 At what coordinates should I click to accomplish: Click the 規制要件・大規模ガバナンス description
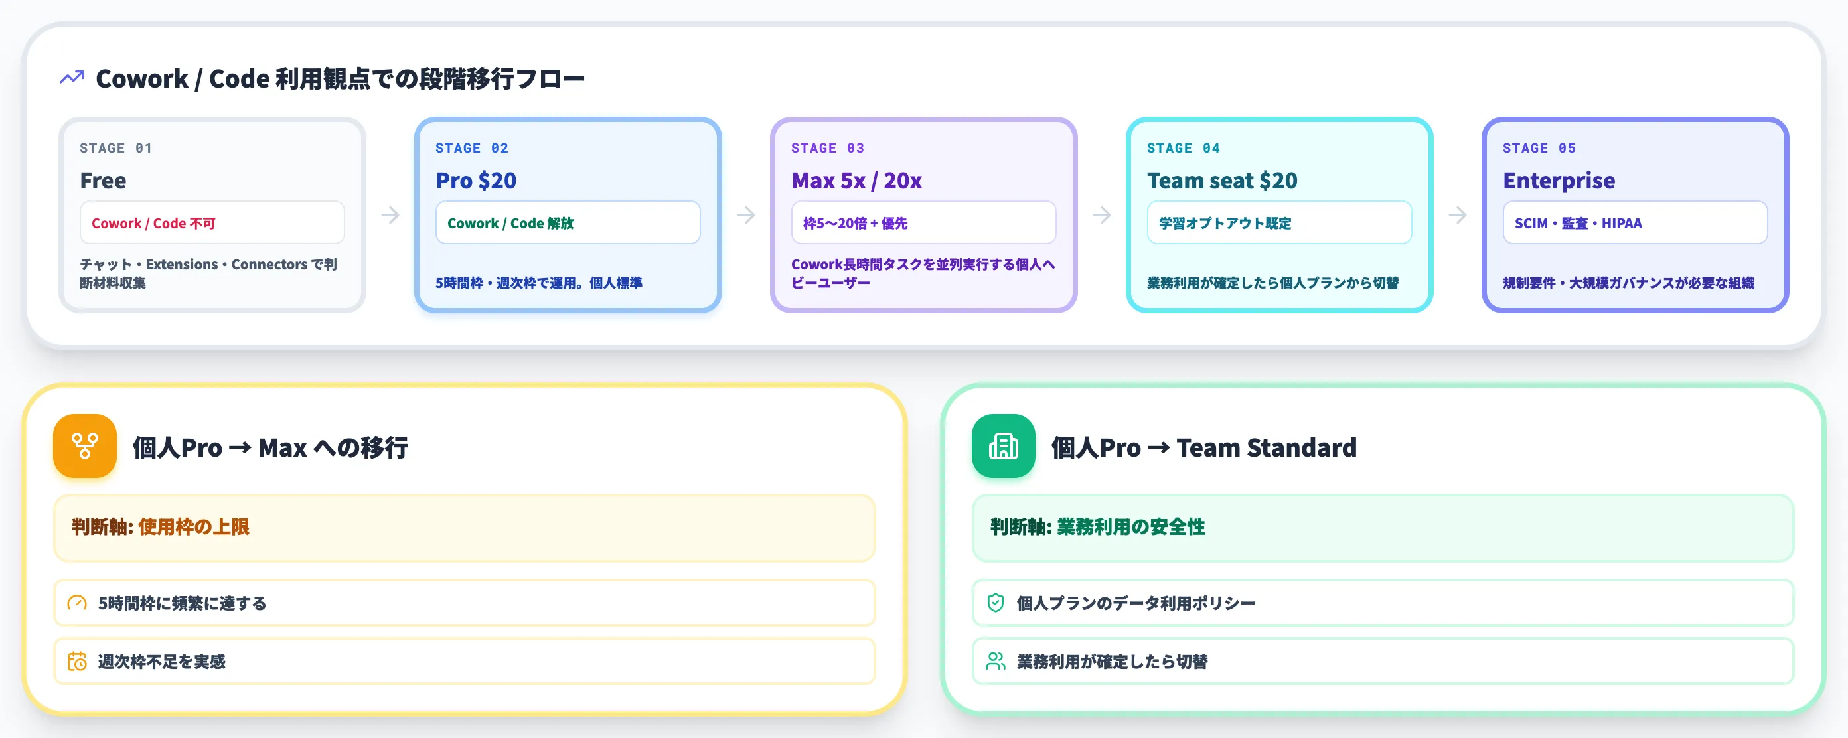point(1628,283)
